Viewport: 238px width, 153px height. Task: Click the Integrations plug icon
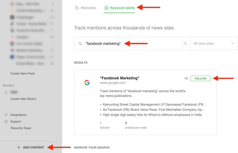(x=6, y=115)
